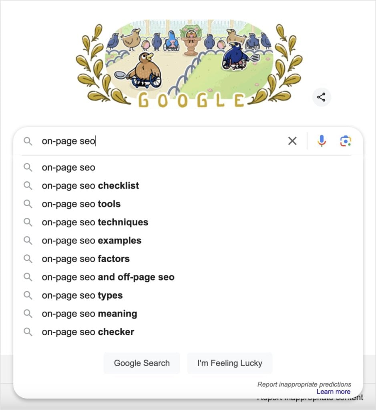Viewport: 376px width, 410px height.
Task: Open the 'Learn more' link
Action: [x=334, y=392]
